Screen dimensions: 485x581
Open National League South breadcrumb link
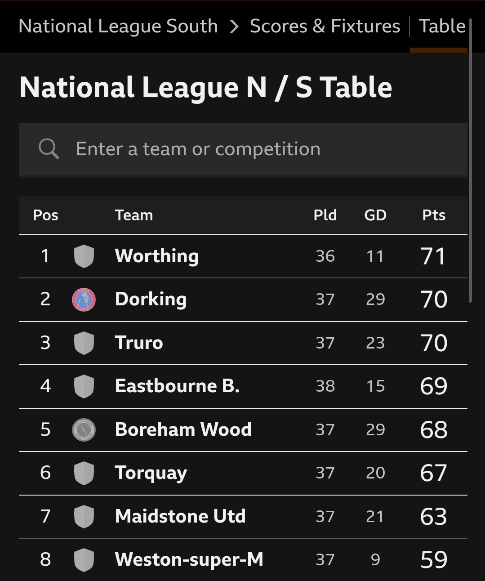pos(118,27)
